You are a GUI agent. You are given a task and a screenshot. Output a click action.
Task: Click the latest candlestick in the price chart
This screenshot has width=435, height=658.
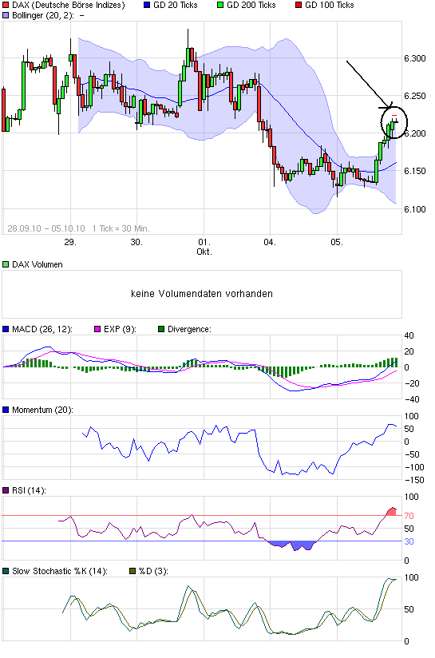(x=396, y=122)
